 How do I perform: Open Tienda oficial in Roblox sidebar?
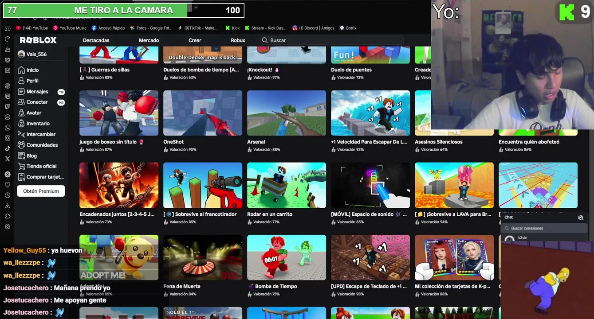click(x=37, y=166)
